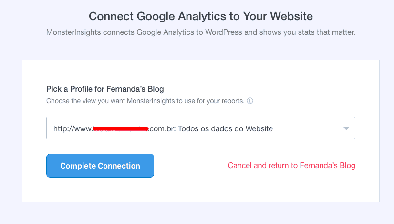Click Fernanda's Blog inside the cancel link
The image size is (394, 224).
[327, 165]
